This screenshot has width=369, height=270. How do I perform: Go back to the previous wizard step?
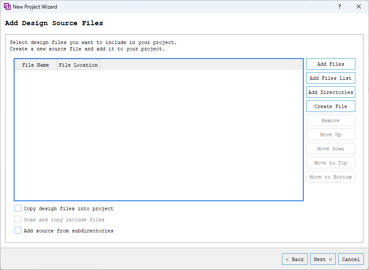[x=294, y=259]
